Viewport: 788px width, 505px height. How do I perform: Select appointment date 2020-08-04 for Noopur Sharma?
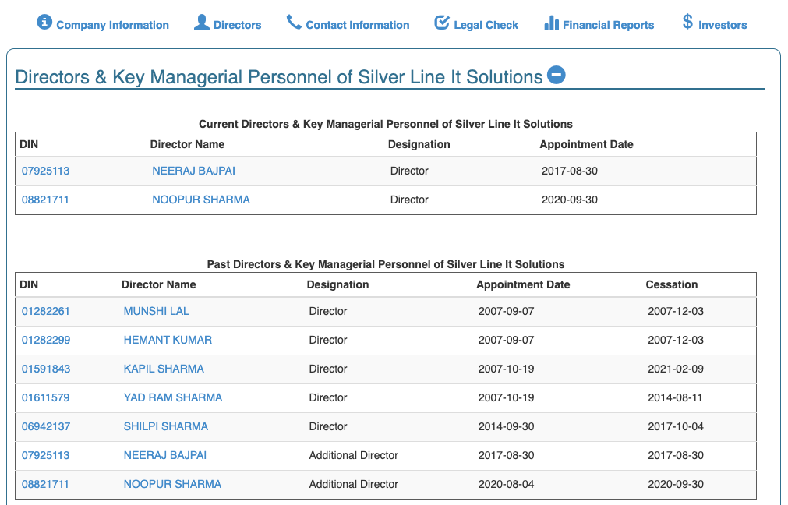pos(506,484)
